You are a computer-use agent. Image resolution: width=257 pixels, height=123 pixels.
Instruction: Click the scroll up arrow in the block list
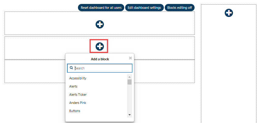click(129, 76)
